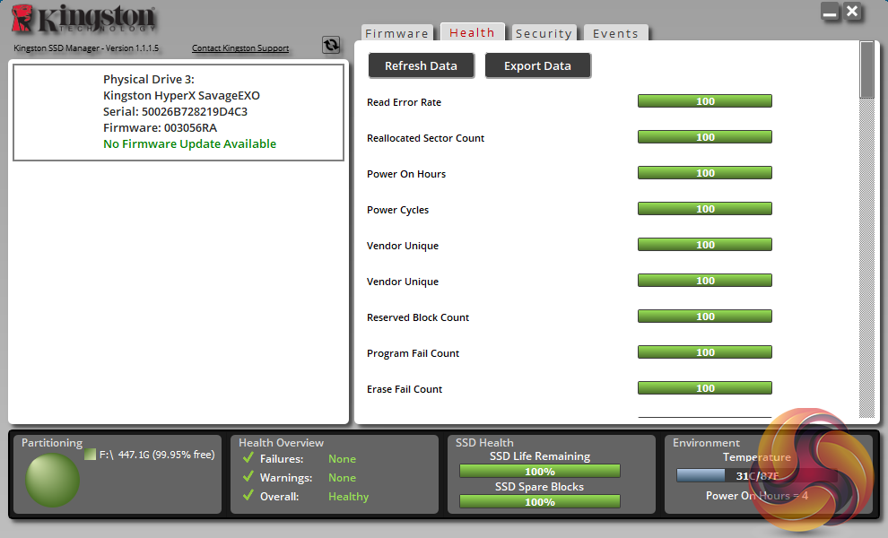Minimize the Kingston SSD Manager window
Image resolution: width=888 pixels, height=538 pixels.
(x=830, y=12)
